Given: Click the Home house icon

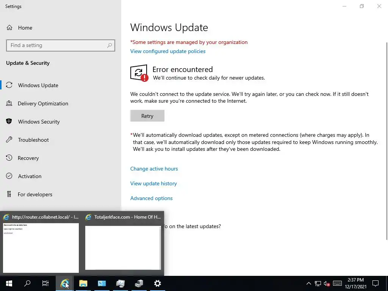Looking at the screenshot, I should 9,27.
